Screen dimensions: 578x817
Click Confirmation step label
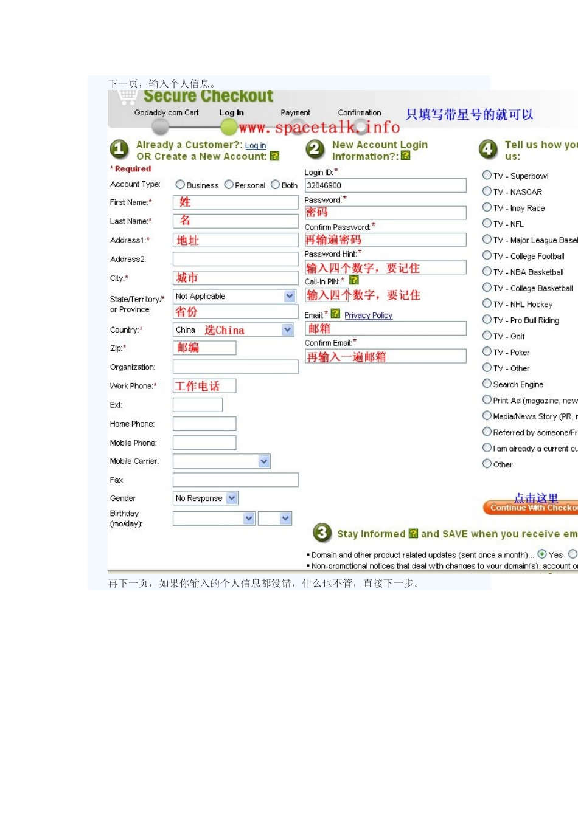click(x=360, y=112)
